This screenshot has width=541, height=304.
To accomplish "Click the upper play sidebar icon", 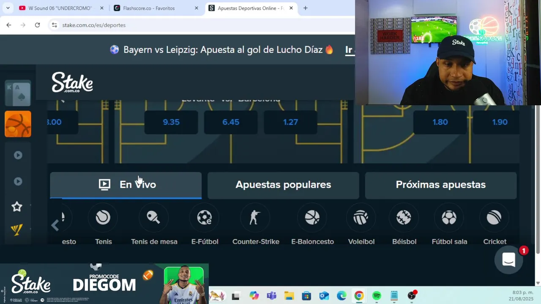I will click(x=18, y=155).
